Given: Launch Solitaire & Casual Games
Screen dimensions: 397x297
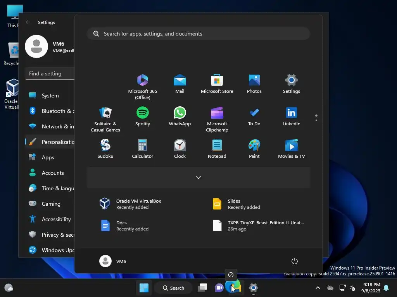Looking at the screenshot, I should [x=105, y=119].
